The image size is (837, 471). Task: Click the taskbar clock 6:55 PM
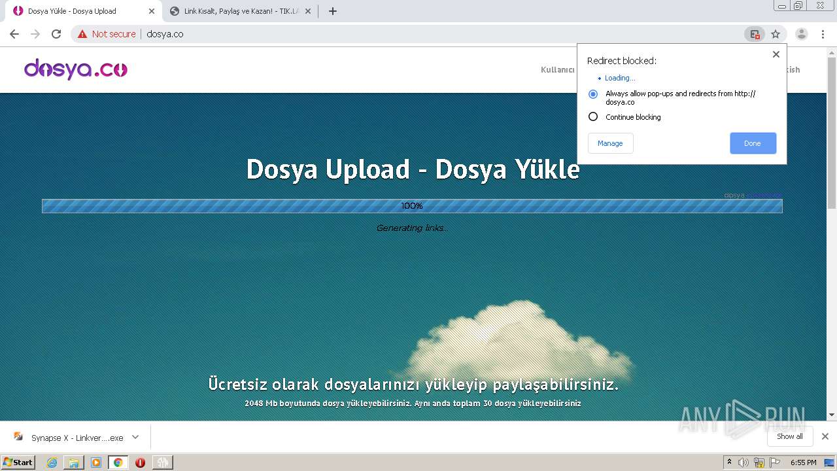coord(803,462)
